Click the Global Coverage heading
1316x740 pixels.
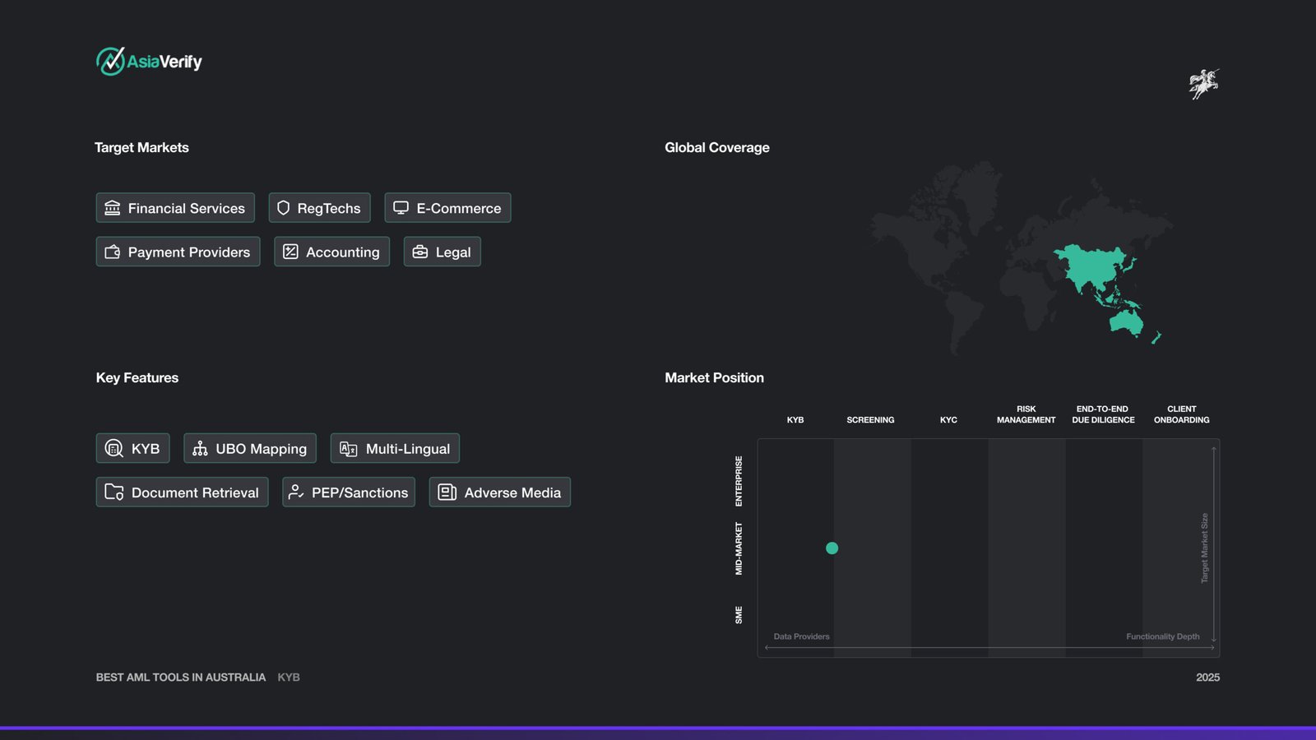click(x=717, y=148)
